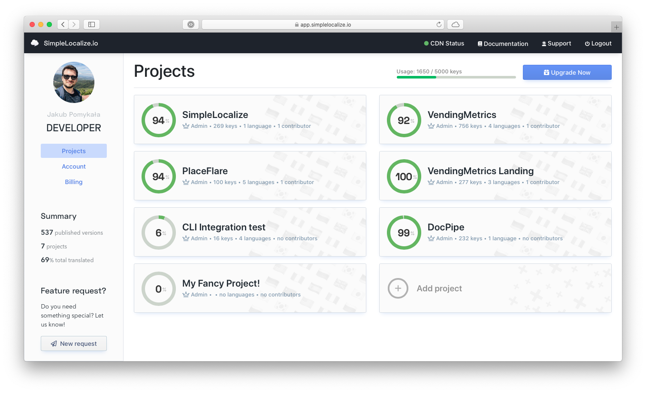Screen dimensions: 646x393
Task: Click the paper plane icon on New request
Action: pos(54,344)
